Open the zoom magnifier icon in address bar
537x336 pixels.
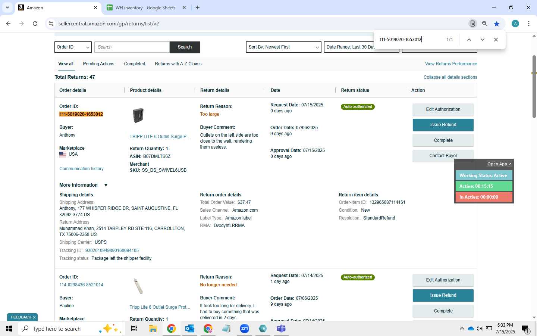point(484,24)
